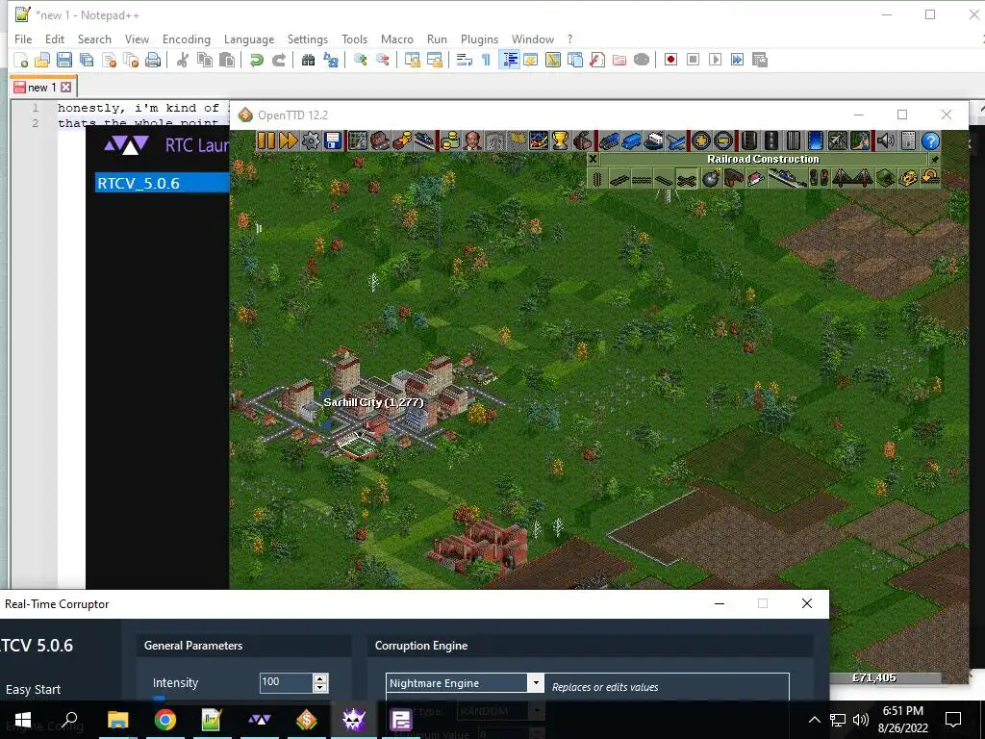Select the build train depot tool
This screenshot has width=985, height=739.
click(x=733, y=179)
